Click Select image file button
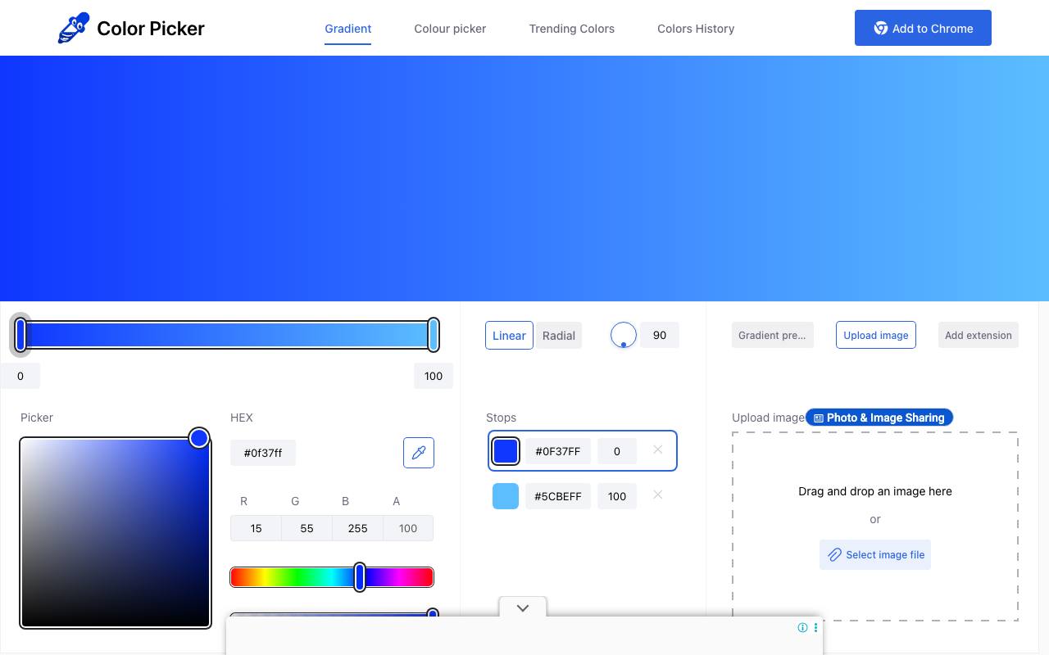 pos(875,555)
